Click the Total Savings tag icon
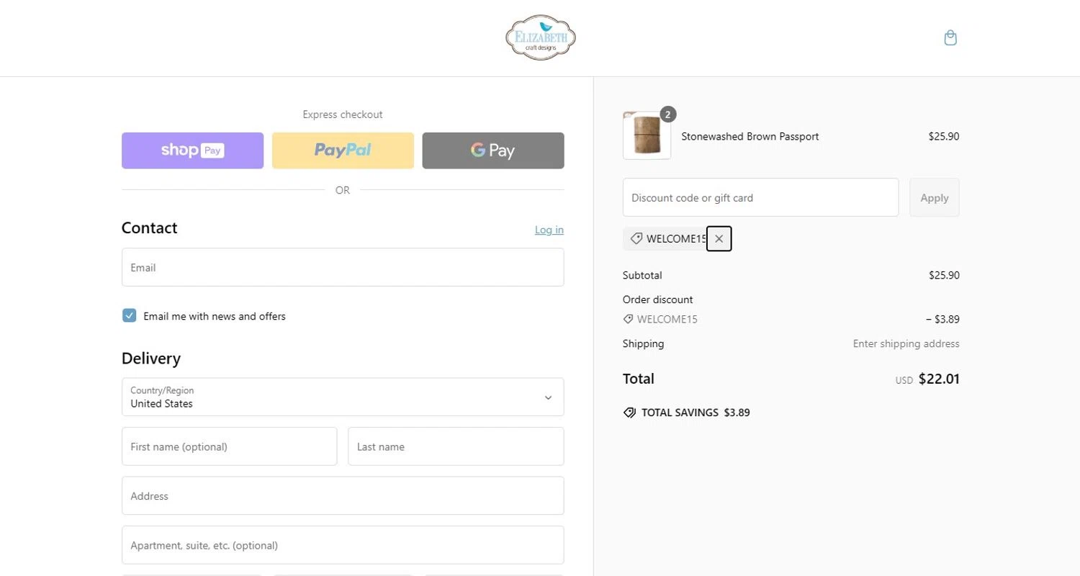This screenshot has width=1080, height=576. click(629, 413)
